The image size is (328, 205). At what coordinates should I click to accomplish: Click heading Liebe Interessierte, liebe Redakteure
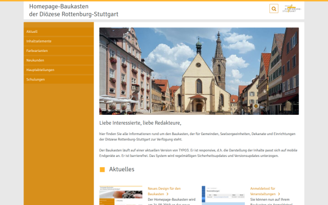[140, 123]
